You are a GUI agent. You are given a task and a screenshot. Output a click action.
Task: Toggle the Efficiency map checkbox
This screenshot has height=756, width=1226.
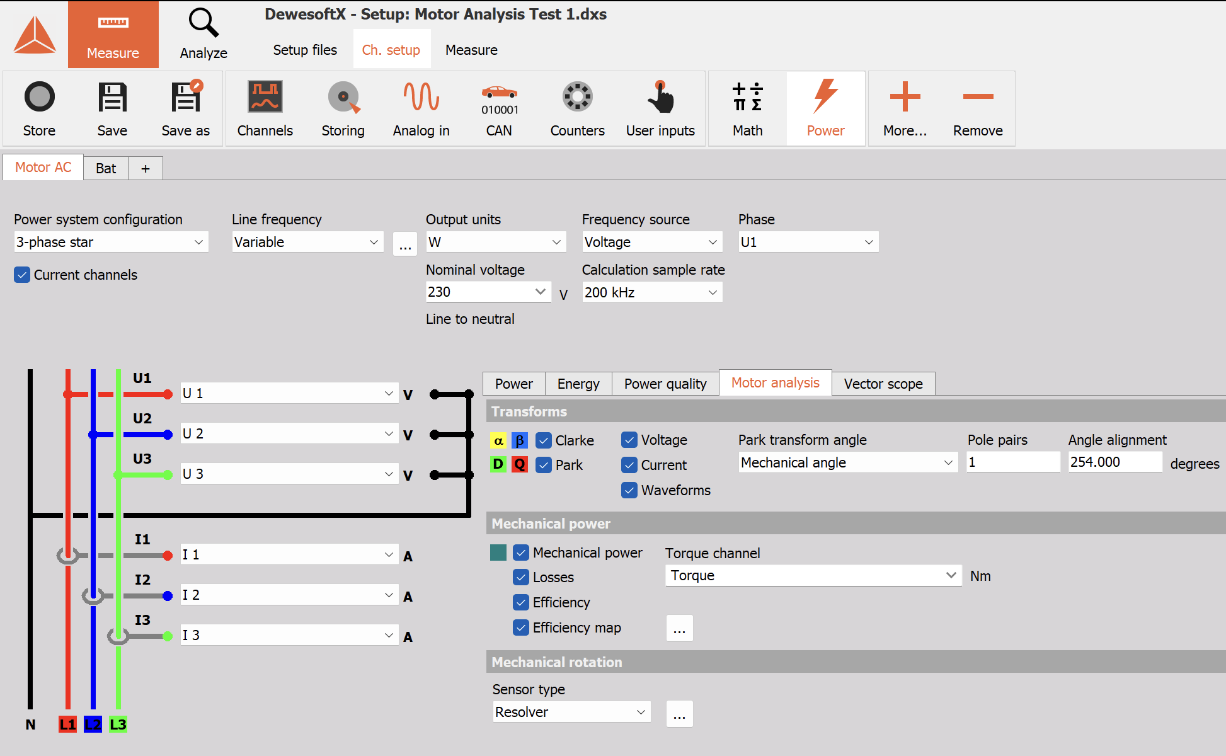[521, 627]
